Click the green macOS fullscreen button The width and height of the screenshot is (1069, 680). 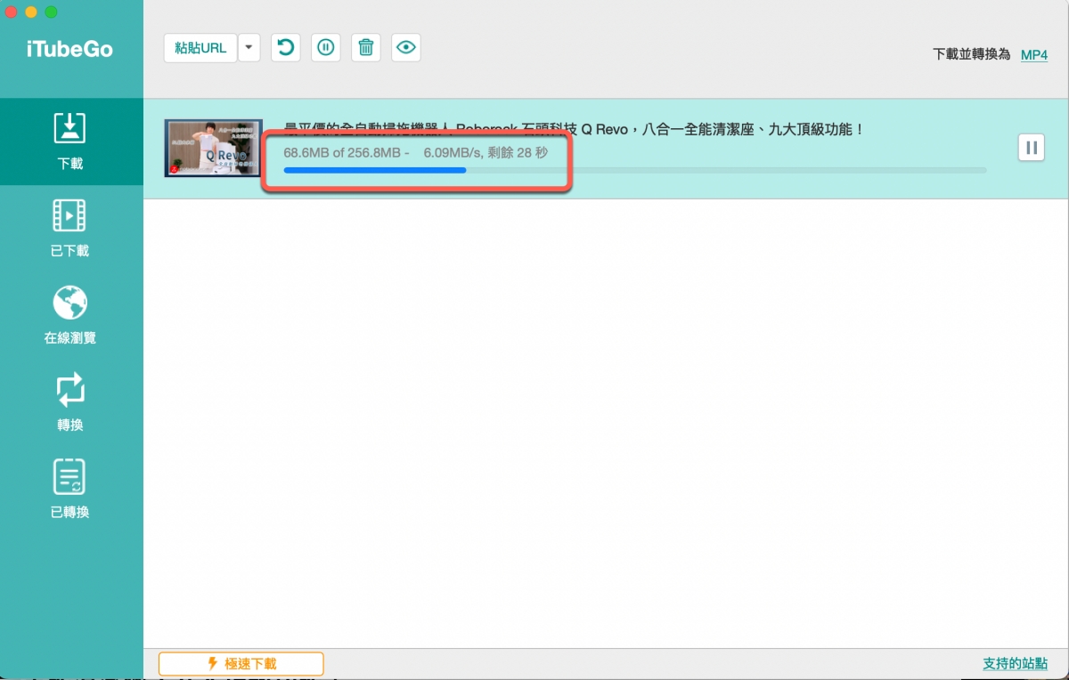click(51, 12)
